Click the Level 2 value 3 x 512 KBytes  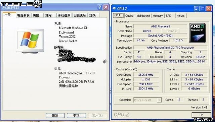tap(194, 84)
